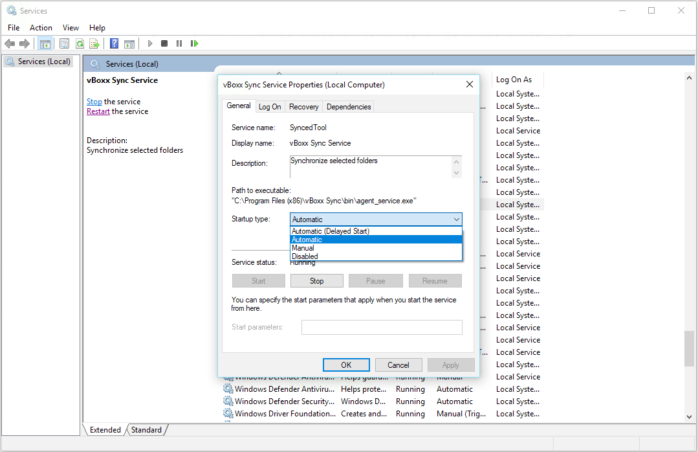Click the services list scroll up arrow
698x452 pixels.
[689, 78]
